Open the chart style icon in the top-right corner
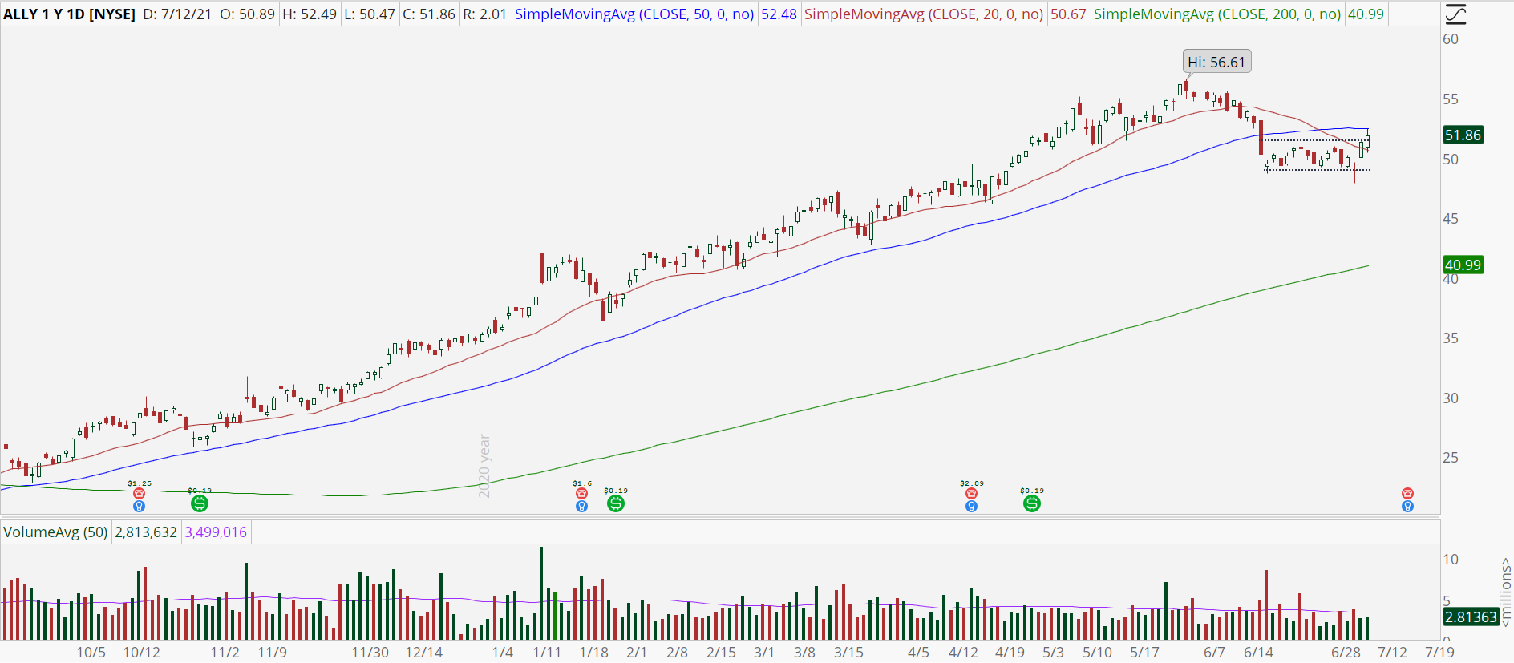Image resolution: width=1514 pixels, height=663 pixels. point(1455,14)
